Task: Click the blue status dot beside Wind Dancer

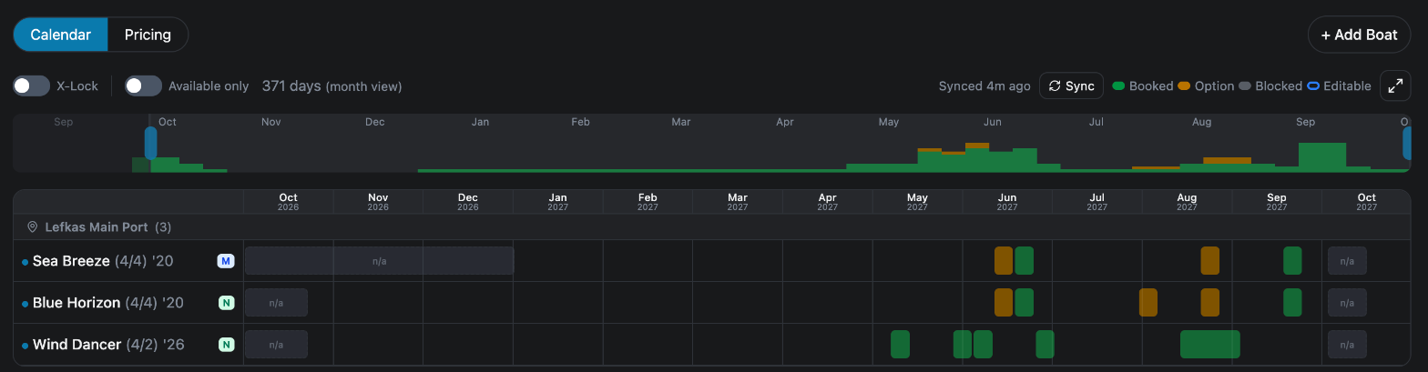Action: 25,346
